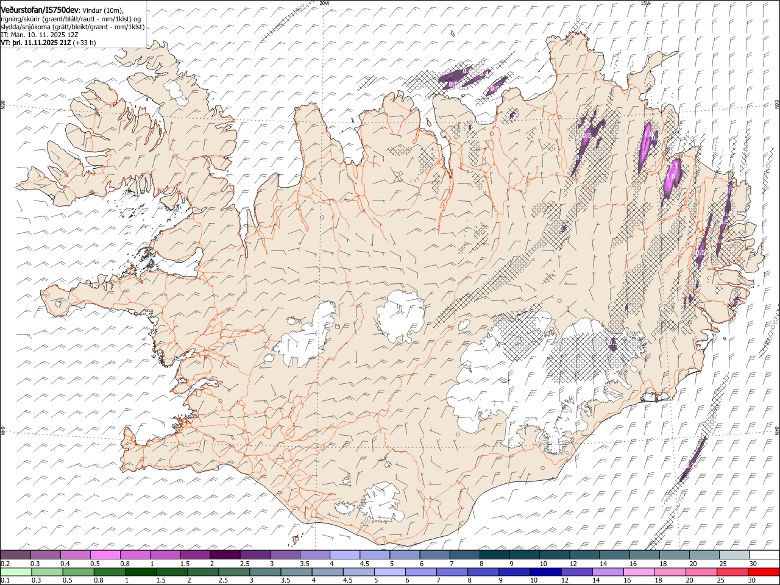
Task: Pick the top-row legend swatch starting at 12
Action: point(584,555)
